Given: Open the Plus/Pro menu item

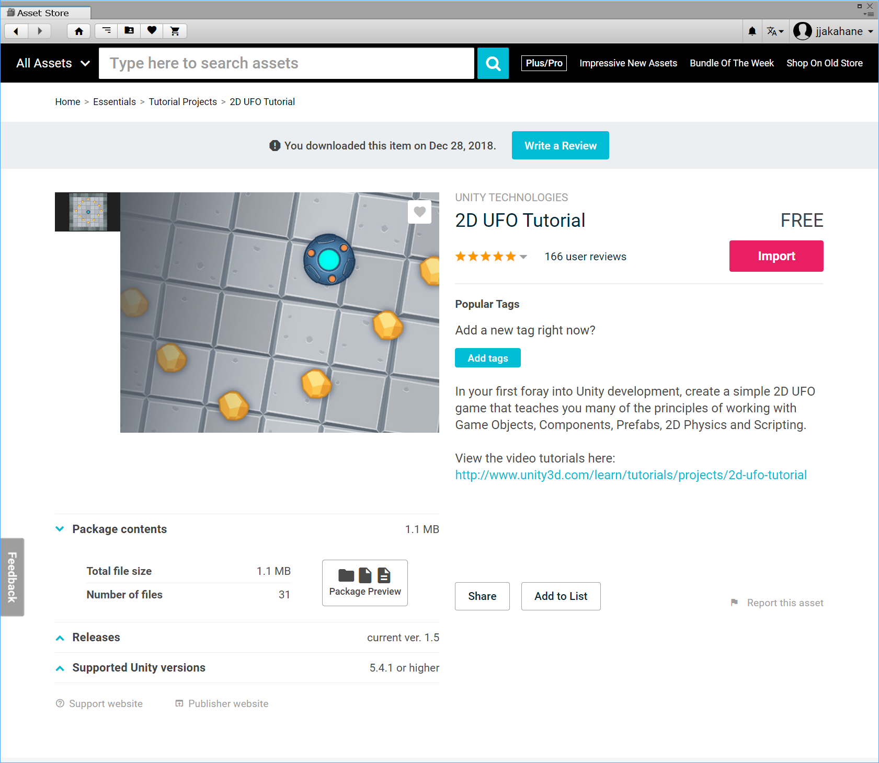Looking at the screenshot, I should [544, 63].
